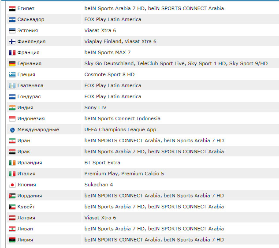Click UEFA Champions League App text
This screenshot has height=248, width=279.
click(120, 130)
